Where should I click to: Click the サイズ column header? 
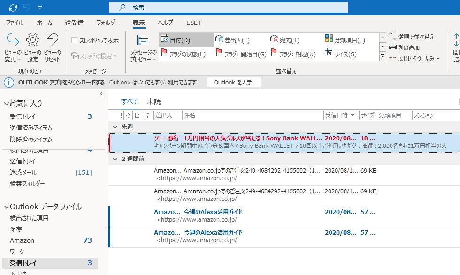[368, 115]
